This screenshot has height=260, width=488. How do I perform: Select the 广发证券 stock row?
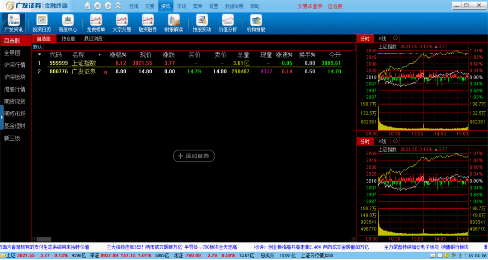tap(84, 71)
